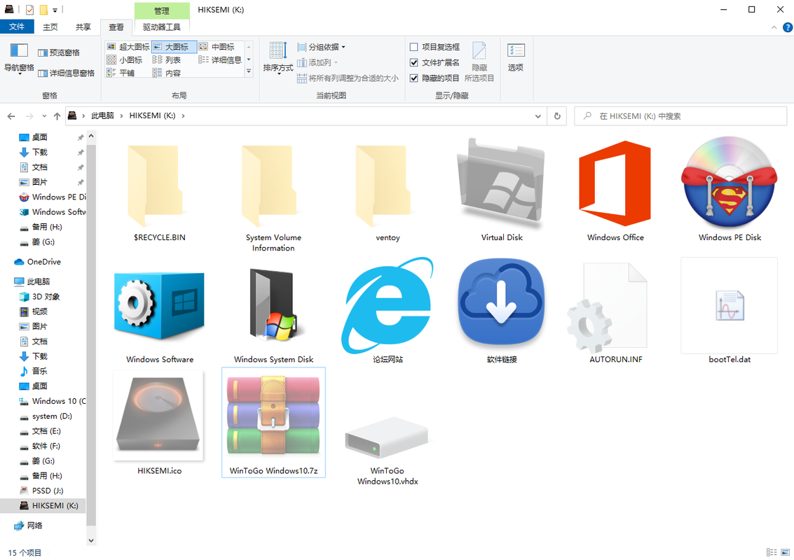This screenshot has height=560, width=794.
Task: Choose 小图标 small icons layout
Action: 125,60
